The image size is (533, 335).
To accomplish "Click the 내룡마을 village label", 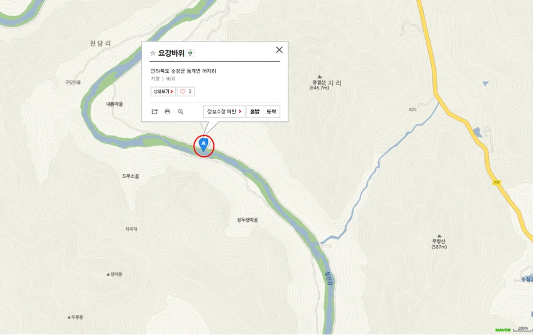I will coord(114,104).
